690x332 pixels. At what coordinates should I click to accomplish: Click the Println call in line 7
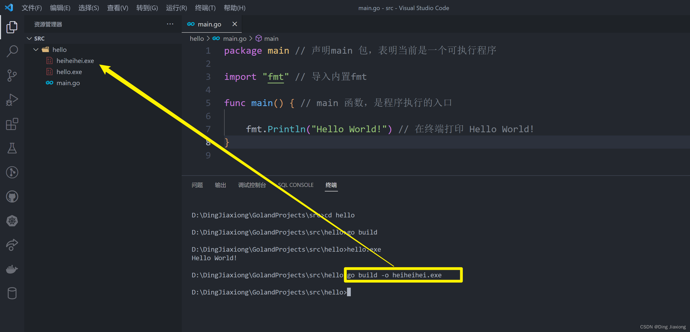click(286, 129)
